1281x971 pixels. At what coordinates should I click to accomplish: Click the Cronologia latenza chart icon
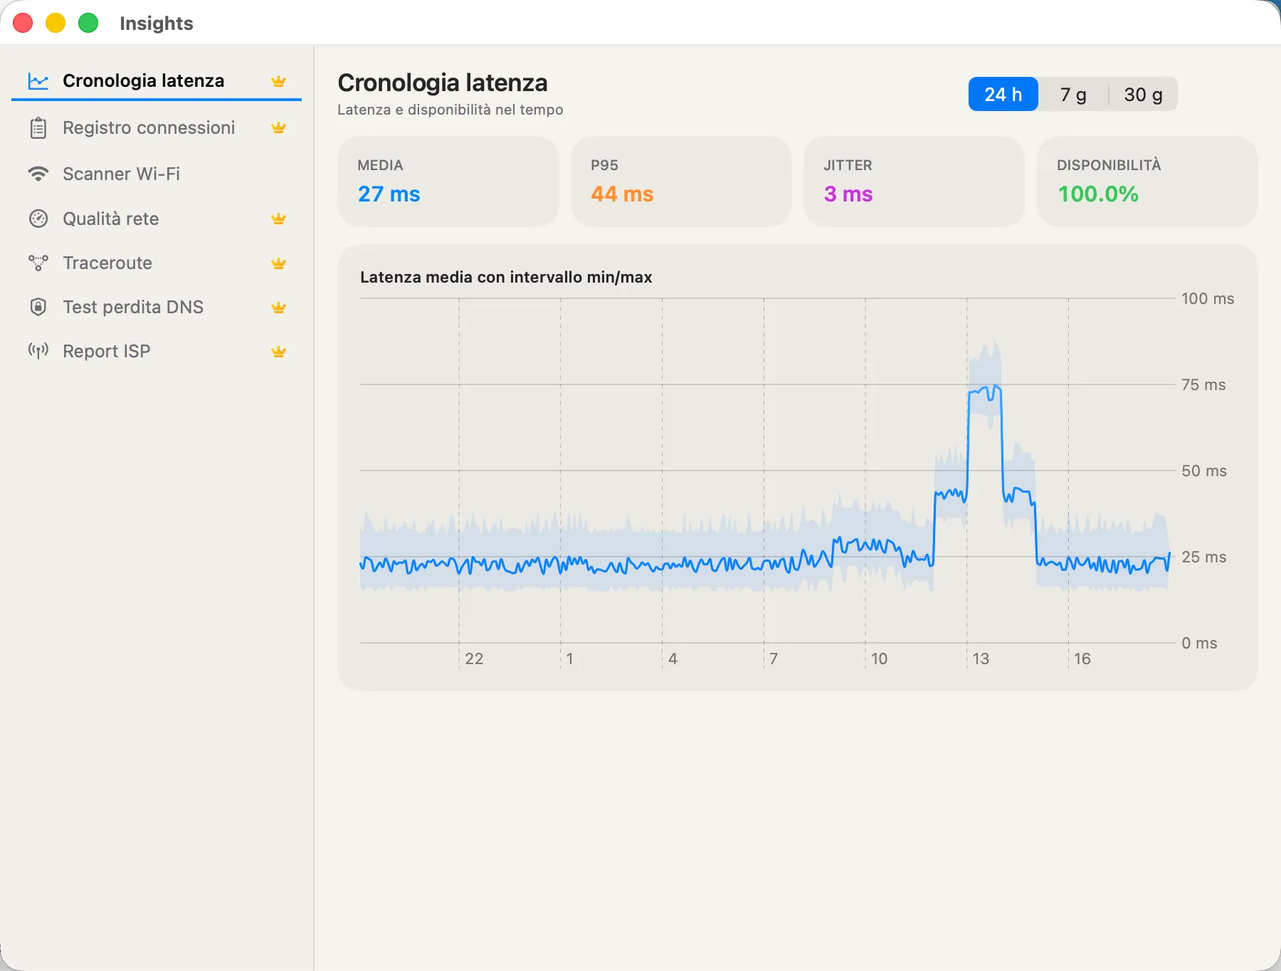pyautogui.click(x=38, y=81)
